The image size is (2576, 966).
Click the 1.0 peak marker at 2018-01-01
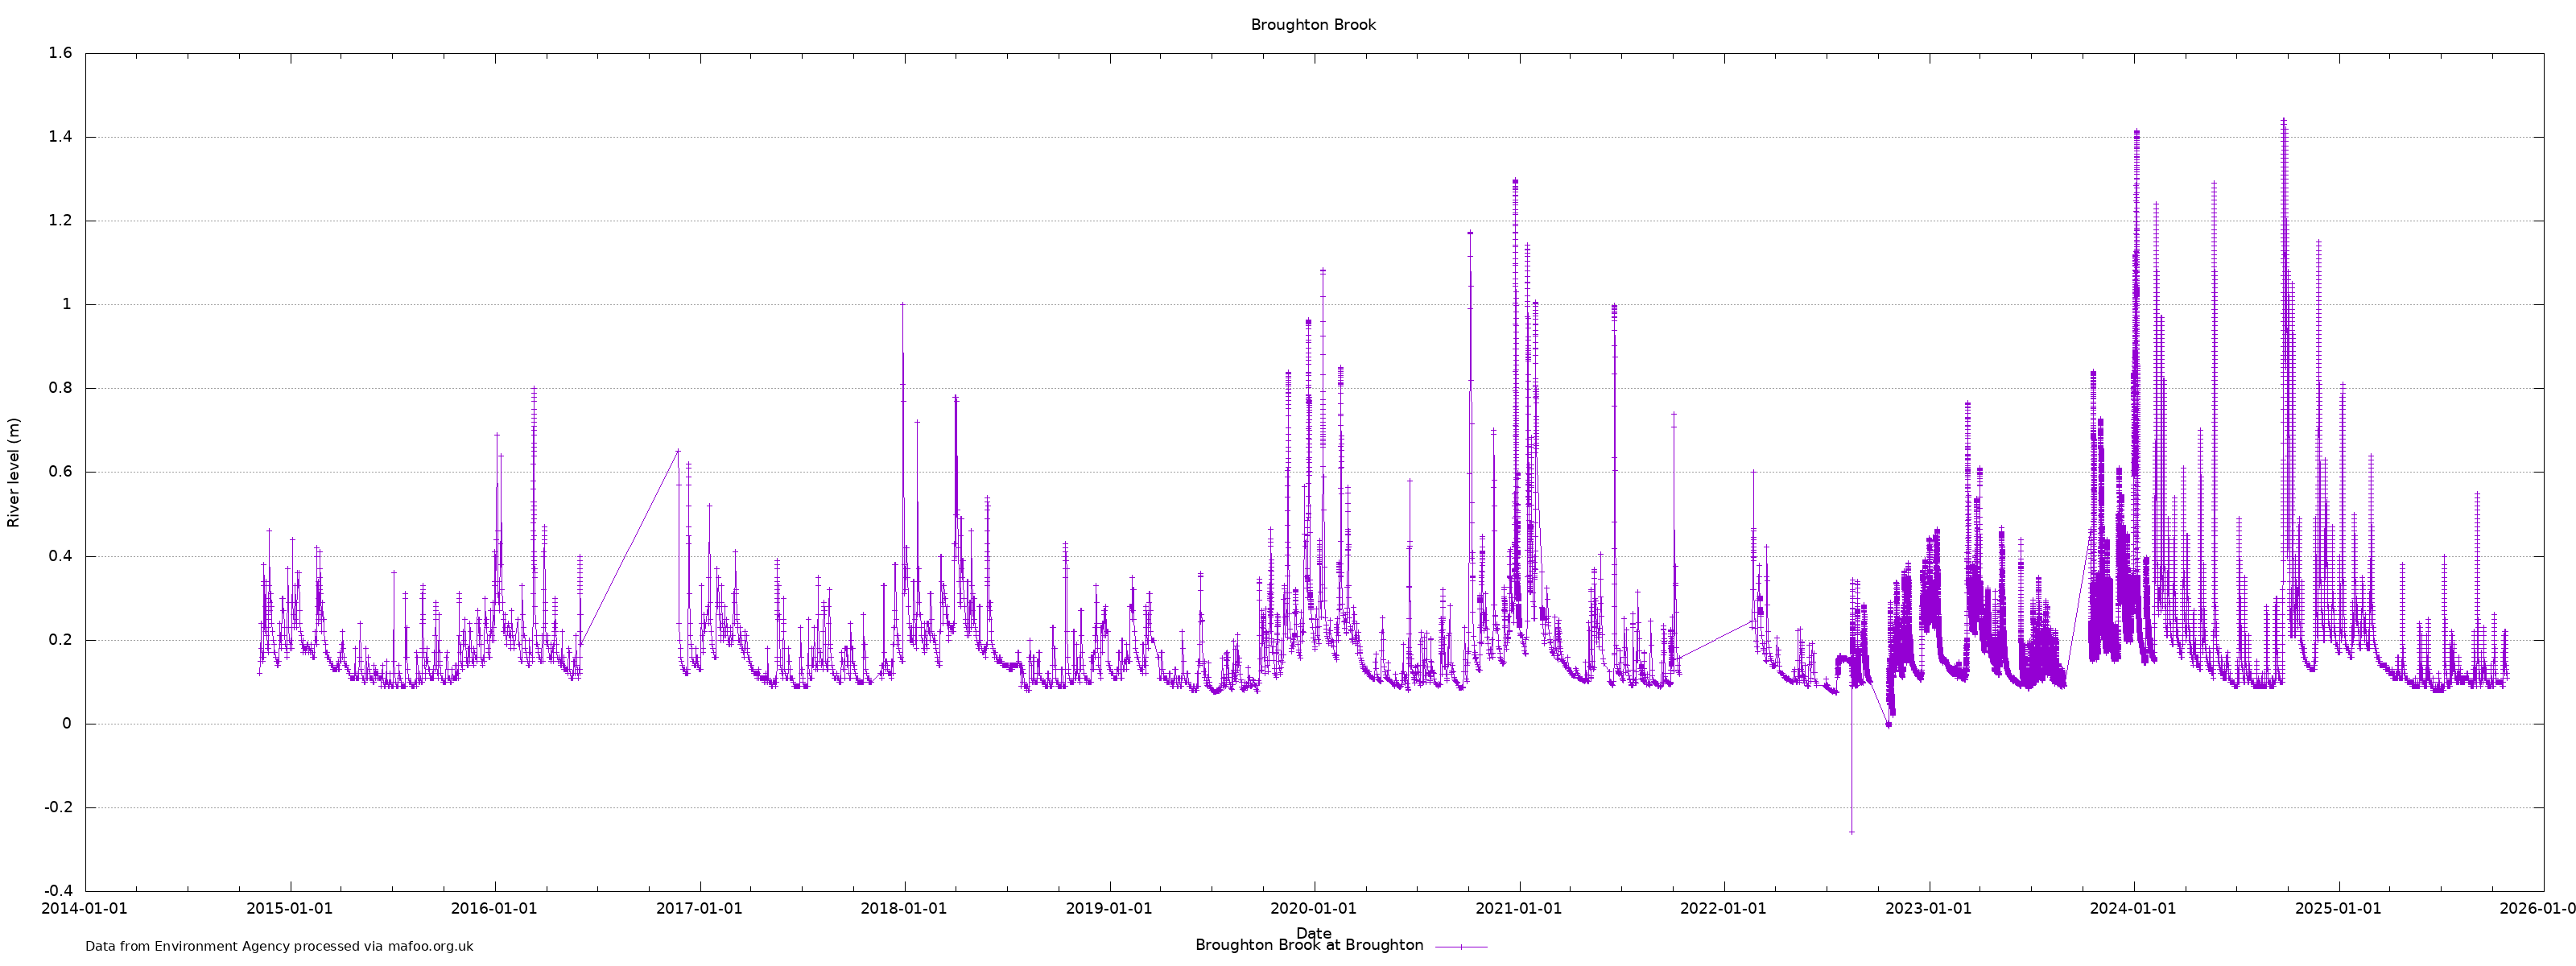[902, 304]
